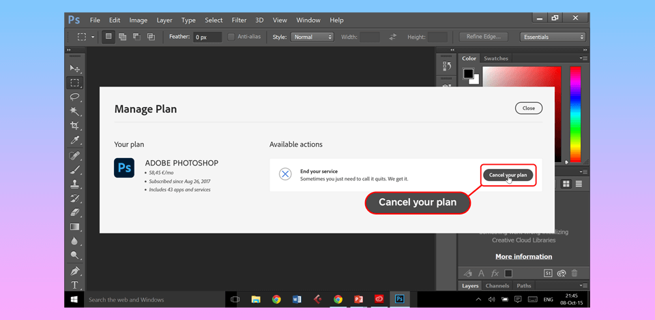This screenshot has height=320, width=655.
Task: Choose Add to selection mode button
Action: [122, 37]
